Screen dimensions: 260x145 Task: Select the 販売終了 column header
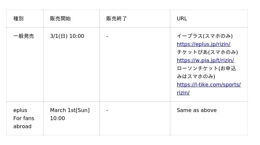pos(117,18)
